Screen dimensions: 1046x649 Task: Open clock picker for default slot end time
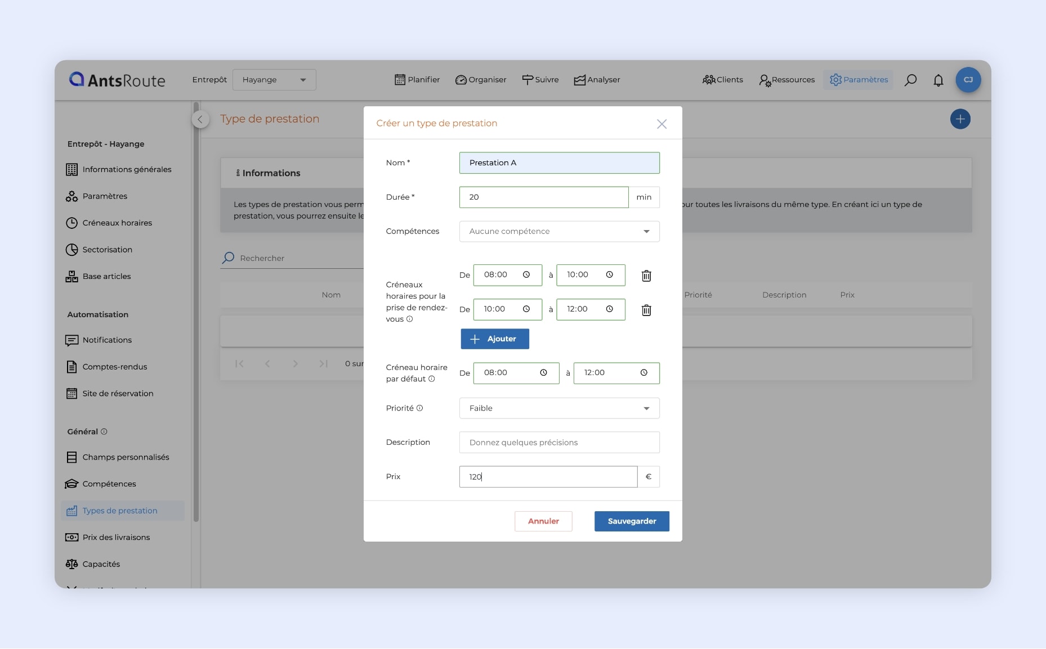pos(643,373)
